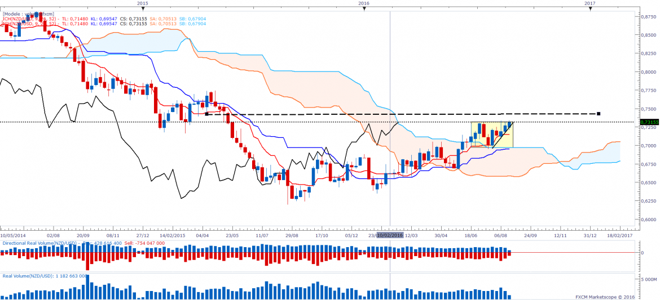Click the 0,8250 price axis label
Image resolution: width=660 pixels, height=300 pixels.
point(649,54)
